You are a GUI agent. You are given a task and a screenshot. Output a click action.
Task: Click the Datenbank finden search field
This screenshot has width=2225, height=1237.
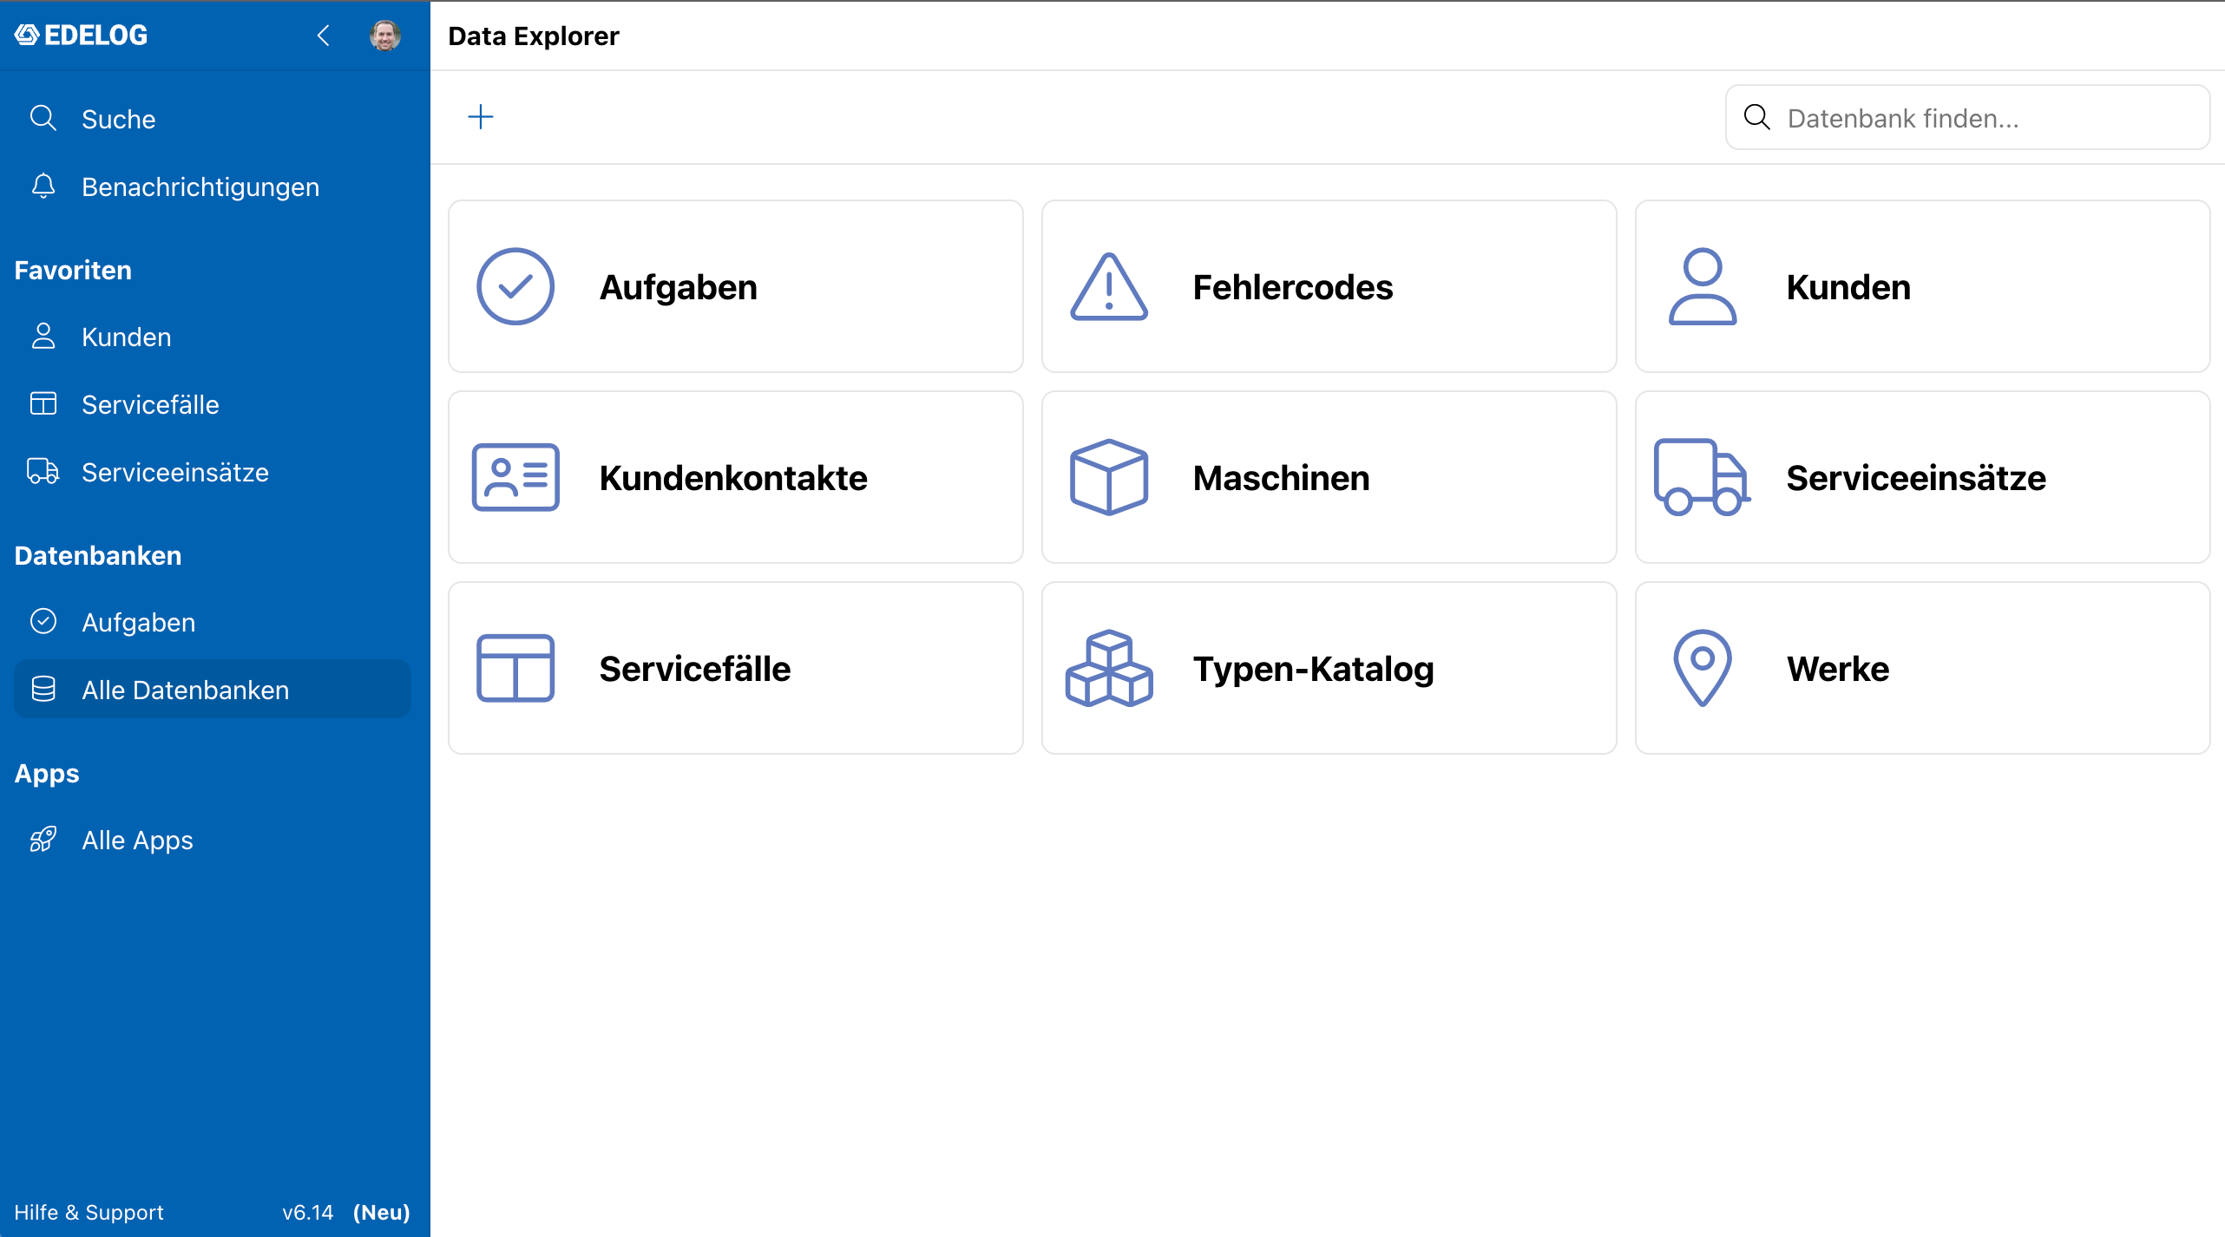(1967, 117)
